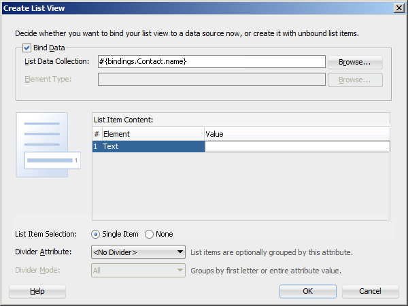Click the Value column header
Image resolution: width=408 pixels, height=306 pixels.
coord(297,134)
